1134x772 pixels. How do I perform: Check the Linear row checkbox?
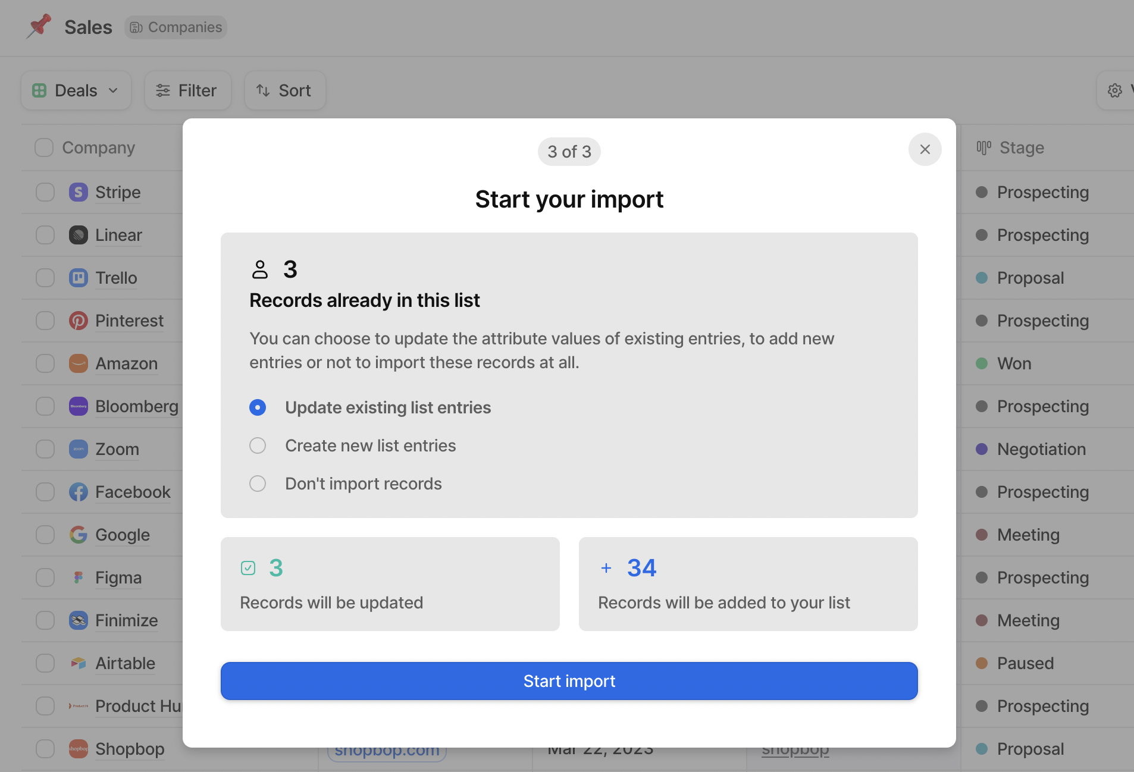pyautogui.click(x=45, y=235)
